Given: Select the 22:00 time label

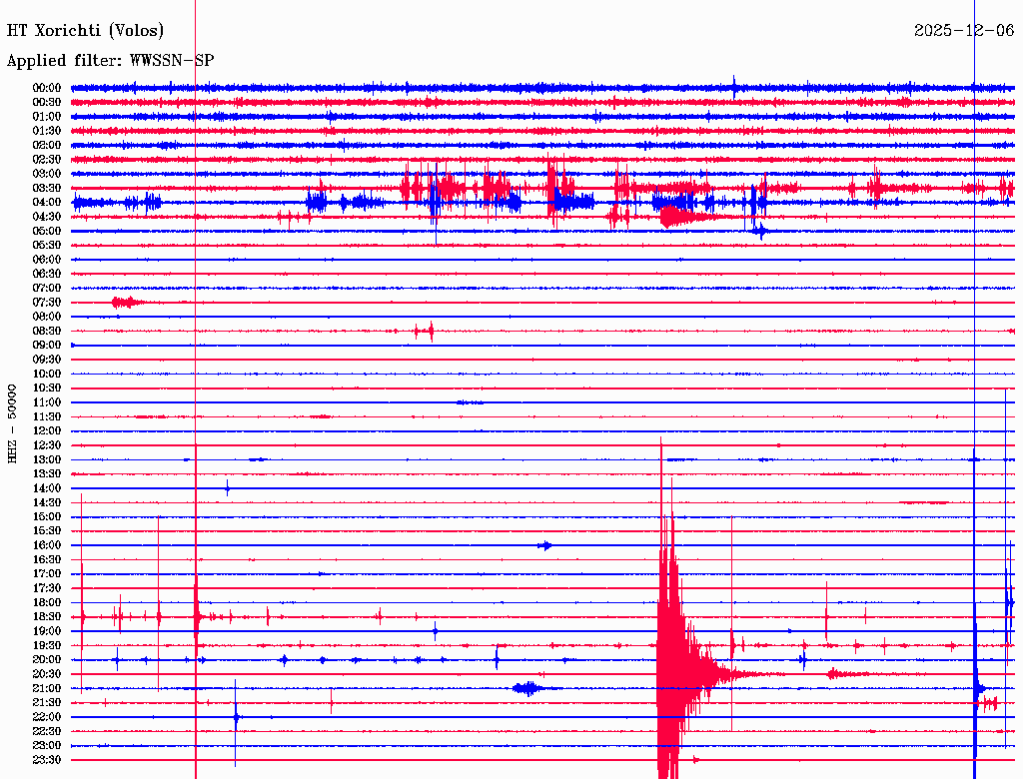Looking at the screenshot, I should coord(47,717).
